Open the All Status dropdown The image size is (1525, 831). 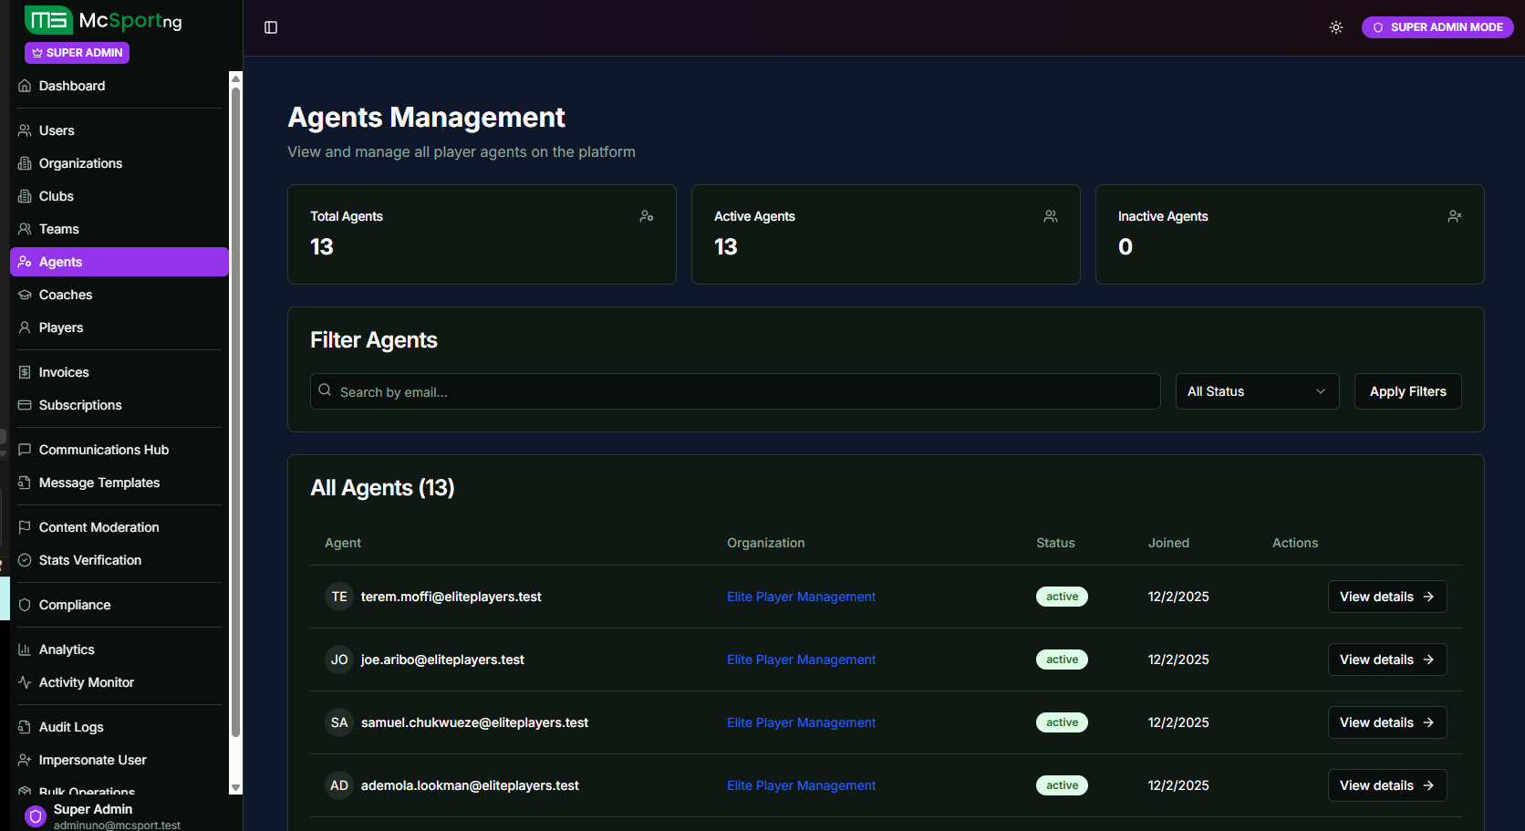point(1256,391)
